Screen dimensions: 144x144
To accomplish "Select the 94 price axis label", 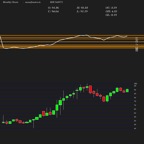I will click(135, 90).
